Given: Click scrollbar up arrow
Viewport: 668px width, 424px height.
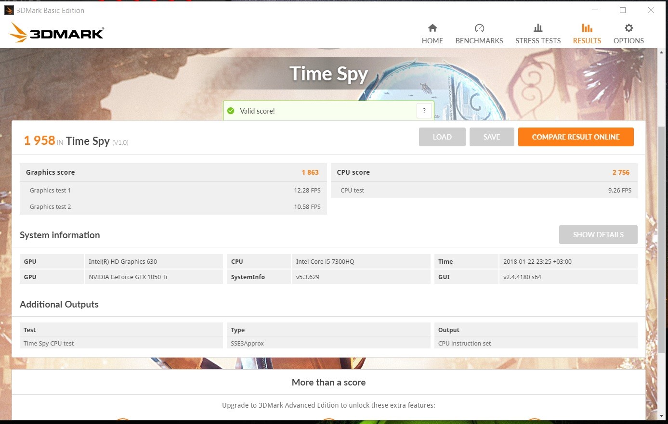Looking at the screenshot, I should (662, 52).
